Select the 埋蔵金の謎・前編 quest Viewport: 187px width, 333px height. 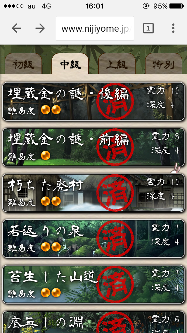tap(93, 147)
